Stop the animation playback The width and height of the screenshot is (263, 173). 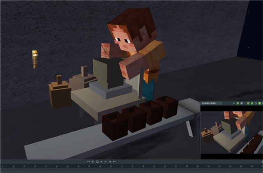[97, 161]
